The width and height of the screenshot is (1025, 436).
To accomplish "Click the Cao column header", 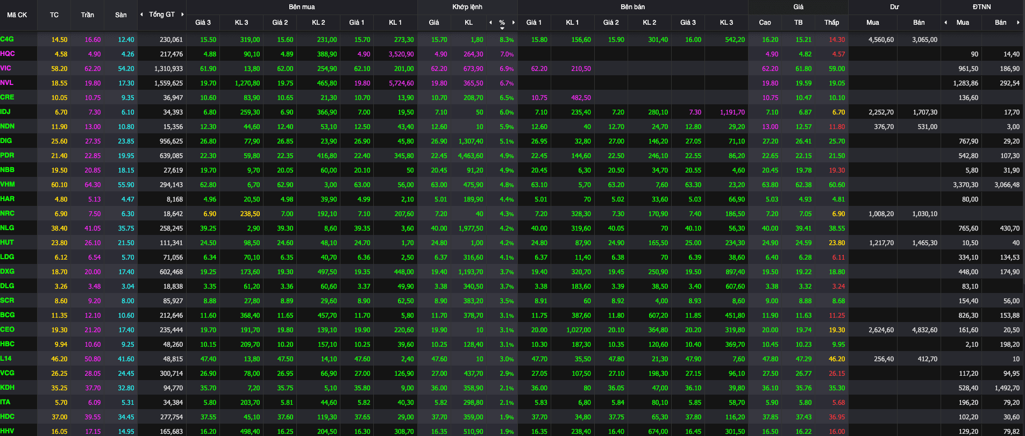I will click(765, 23).
